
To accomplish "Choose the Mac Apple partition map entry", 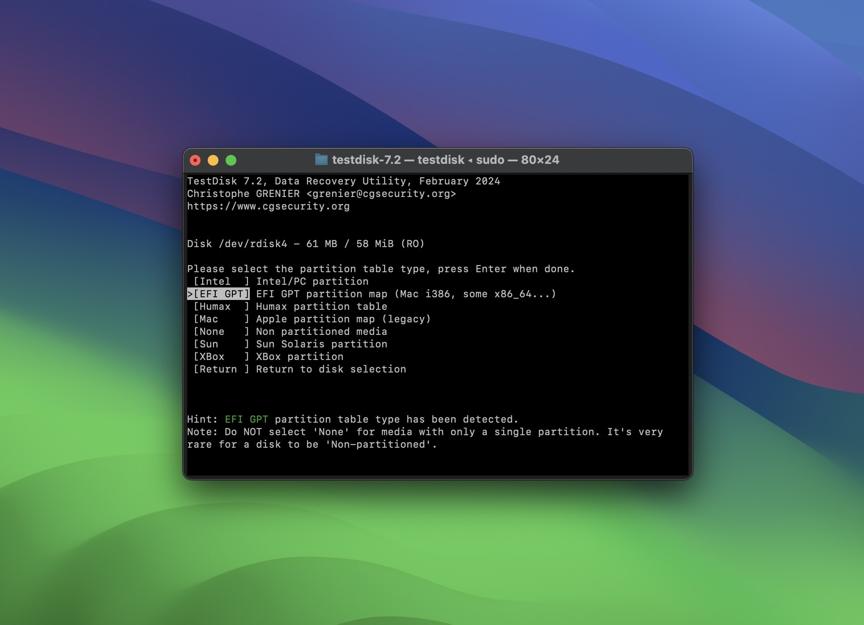I will pos(312,319).
